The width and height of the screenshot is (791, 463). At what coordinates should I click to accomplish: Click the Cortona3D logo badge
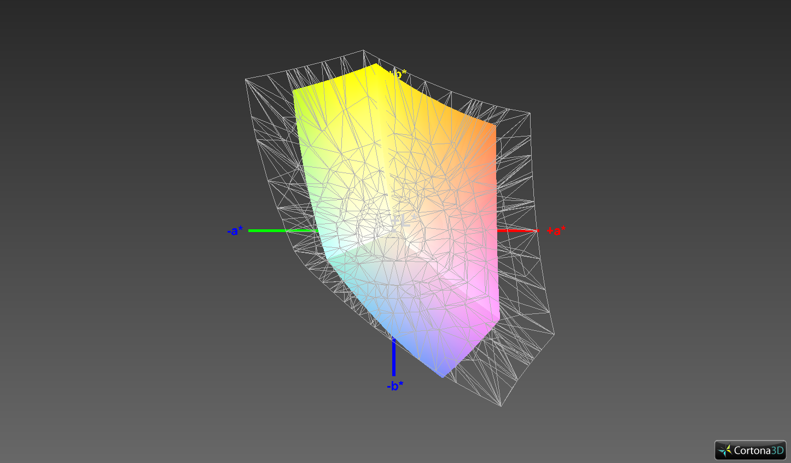750,450
